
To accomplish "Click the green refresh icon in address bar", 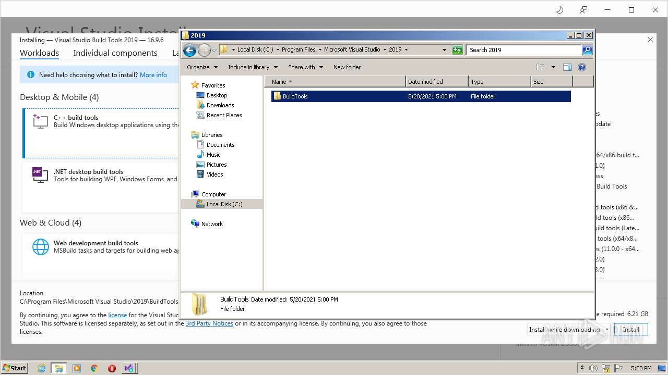I will [457, 50].
